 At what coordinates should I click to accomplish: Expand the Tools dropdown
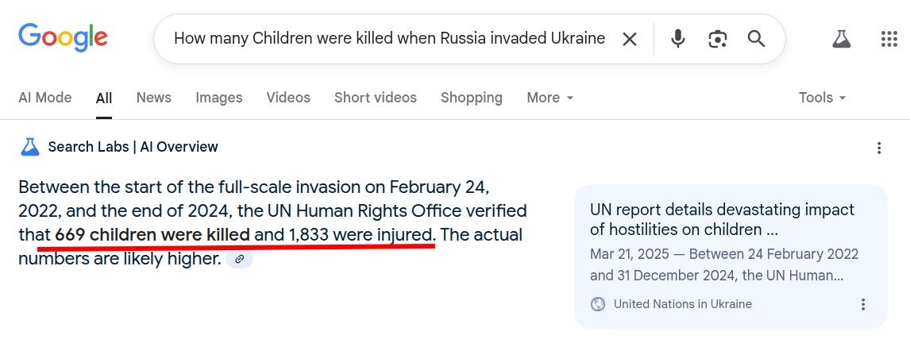[822, 98]
